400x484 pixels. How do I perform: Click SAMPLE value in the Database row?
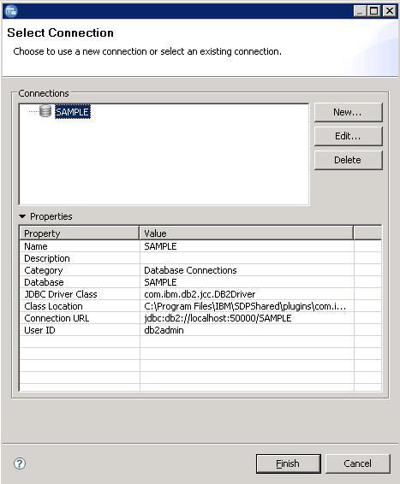point(160,282)
